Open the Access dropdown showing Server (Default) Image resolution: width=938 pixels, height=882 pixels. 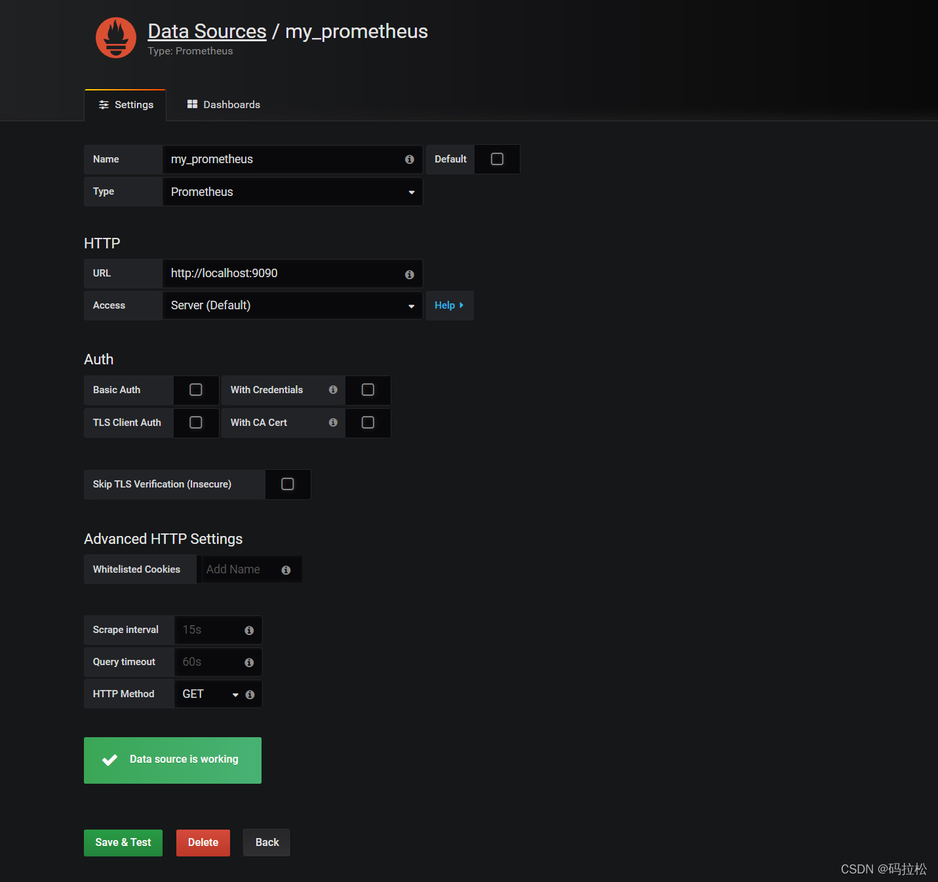click(292, 305)
